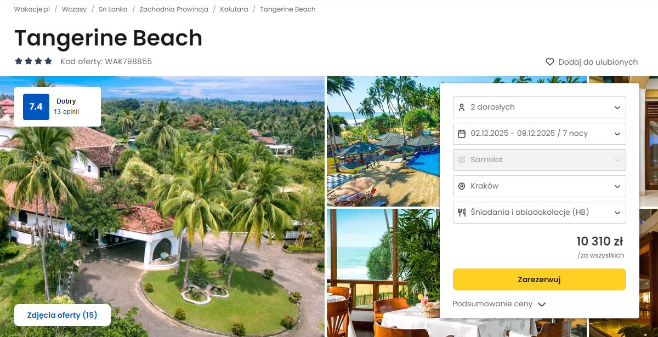Open the travel dates dropdown
Viewport: 658px width, 337px height.
coord(539,134)
